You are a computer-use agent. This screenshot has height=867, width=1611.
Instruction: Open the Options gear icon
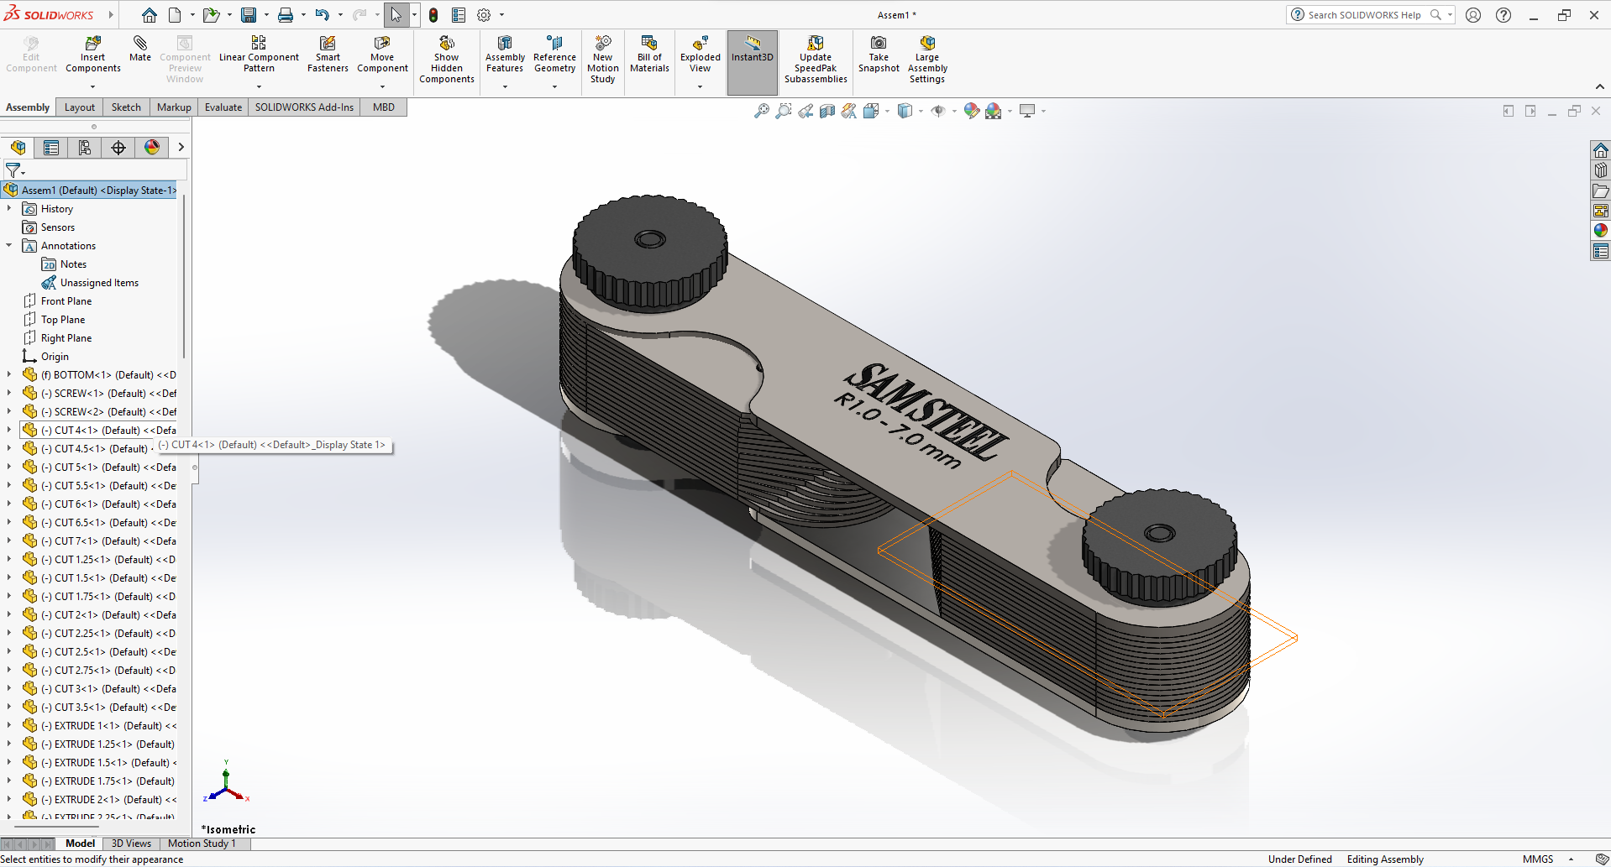coord(484,15)
